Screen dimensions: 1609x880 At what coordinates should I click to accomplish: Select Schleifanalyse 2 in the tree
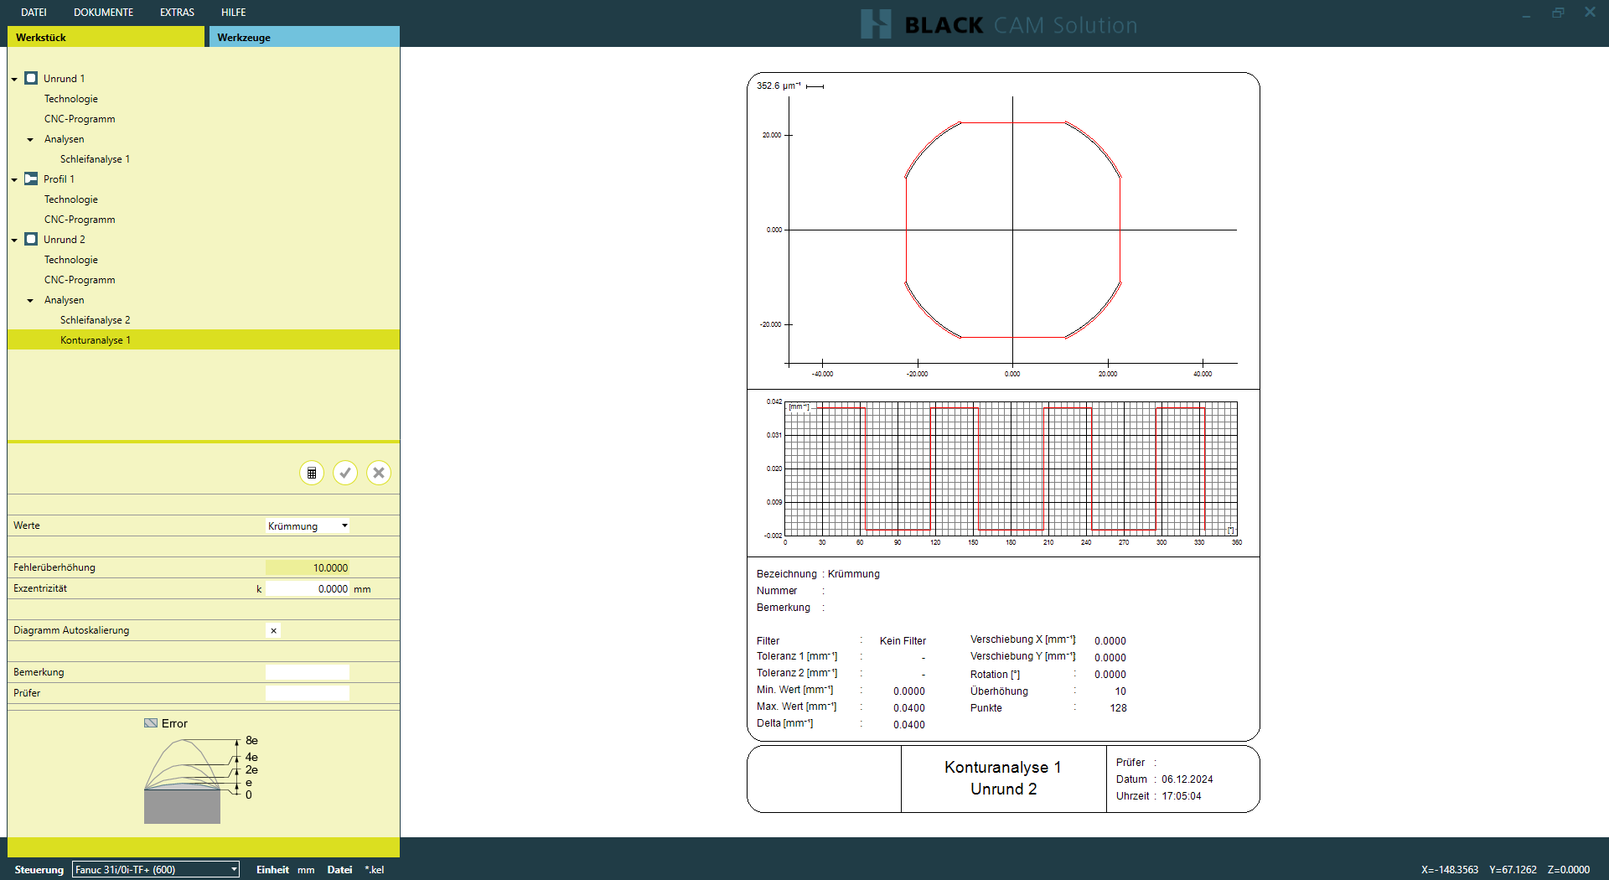[95, 319]
